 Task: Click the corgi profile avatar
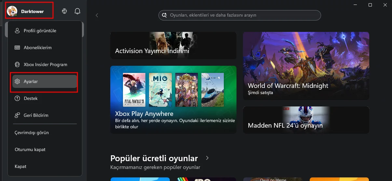pyautogui.click(x=12, y=11)
